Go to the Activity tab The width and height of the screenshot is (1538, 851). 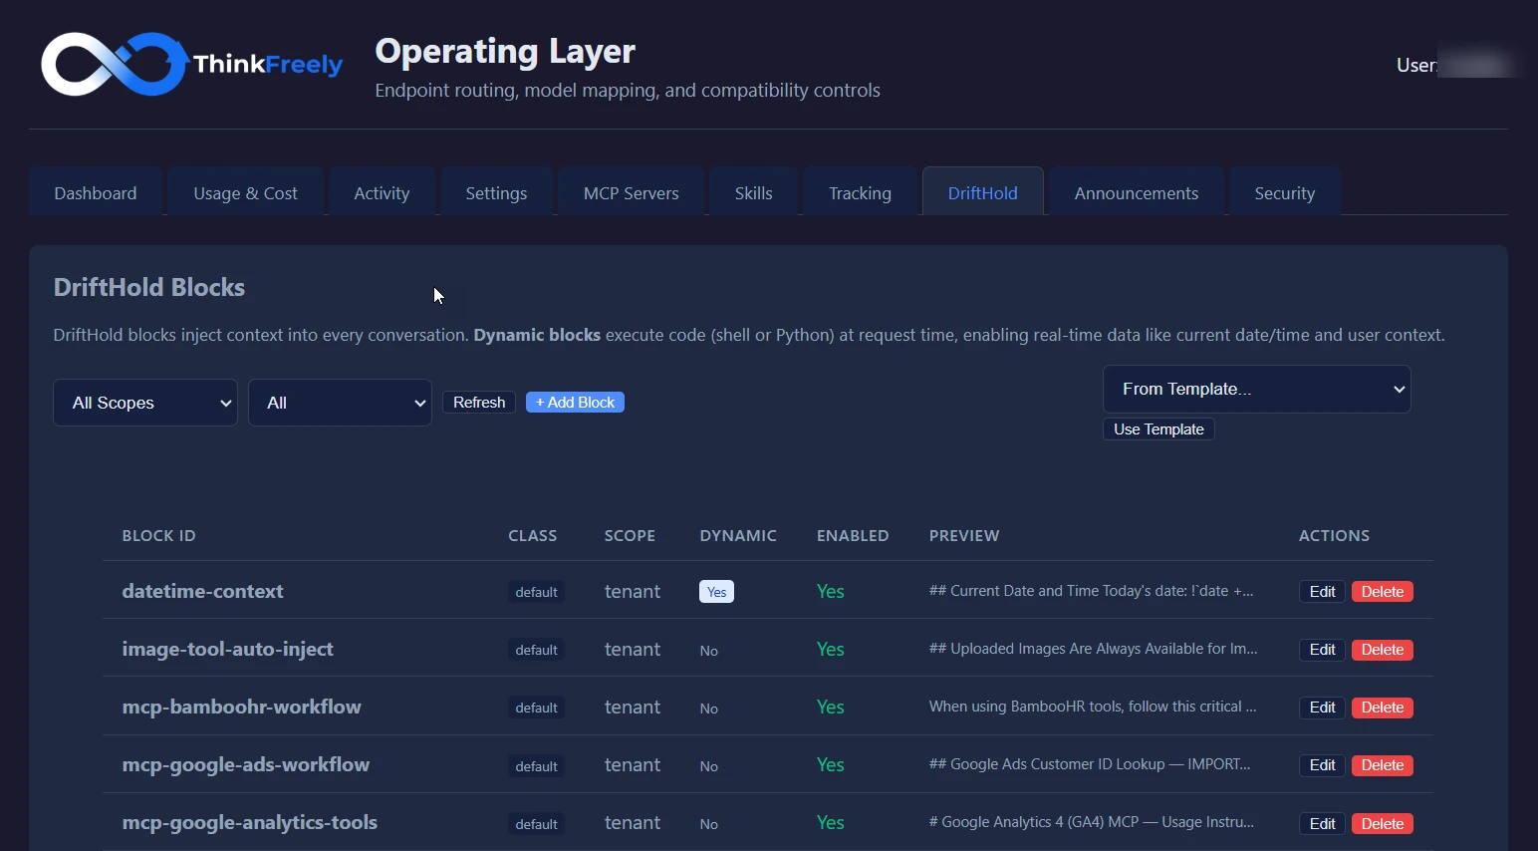coord(382,192)
